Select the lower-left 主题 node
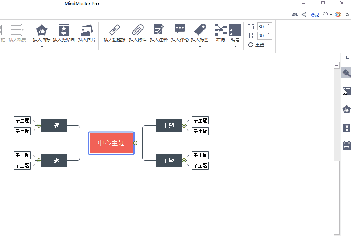This screenshot has width=351, height=236. (x=54, y=160)
